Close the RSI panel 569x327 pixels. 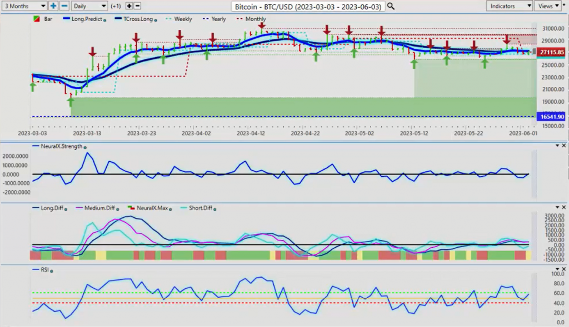point(564,269)
